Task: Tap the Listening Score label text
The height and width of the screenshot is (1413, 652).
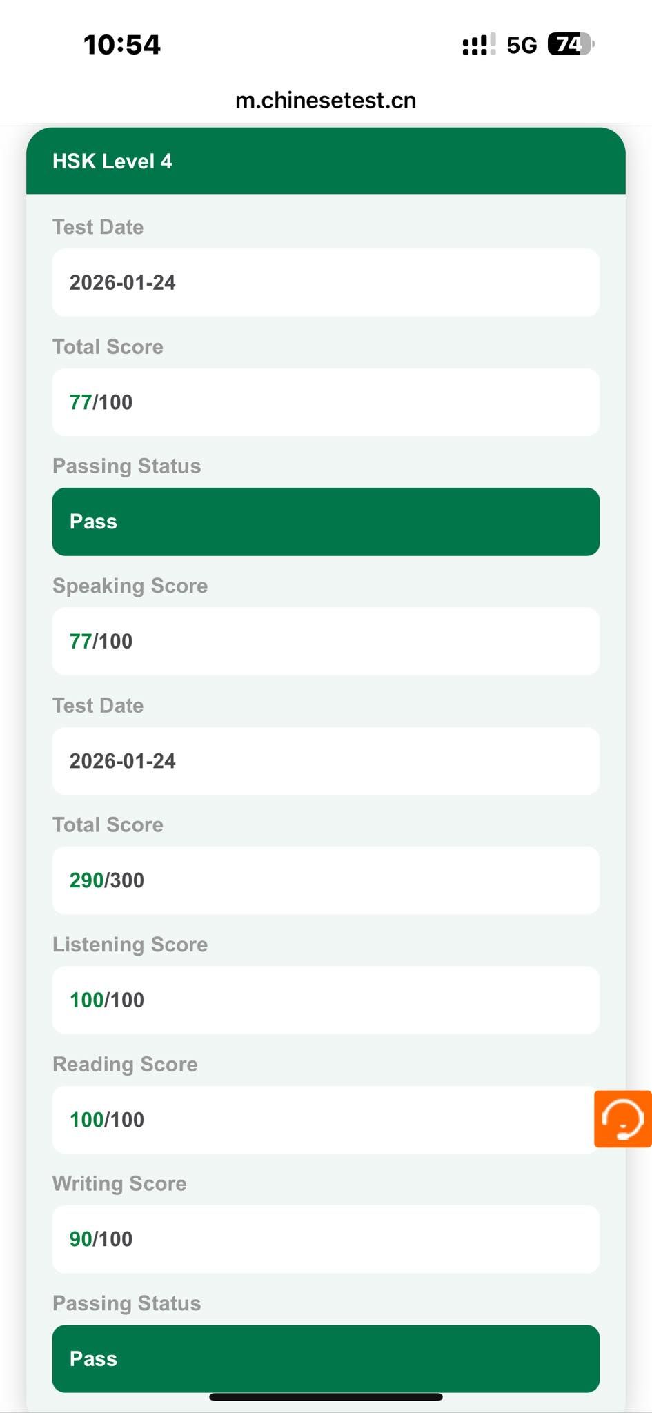Action: tap(130, 945)
